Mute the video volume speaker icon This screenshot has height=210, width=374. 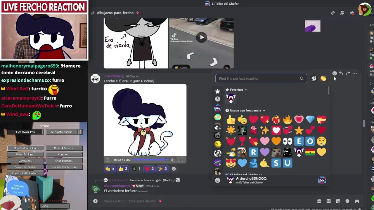tap(173, 160)
